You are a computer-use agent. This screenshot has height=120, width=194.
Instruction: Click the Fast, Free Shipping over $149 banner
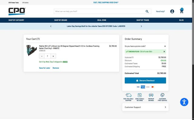coord(106,2)
